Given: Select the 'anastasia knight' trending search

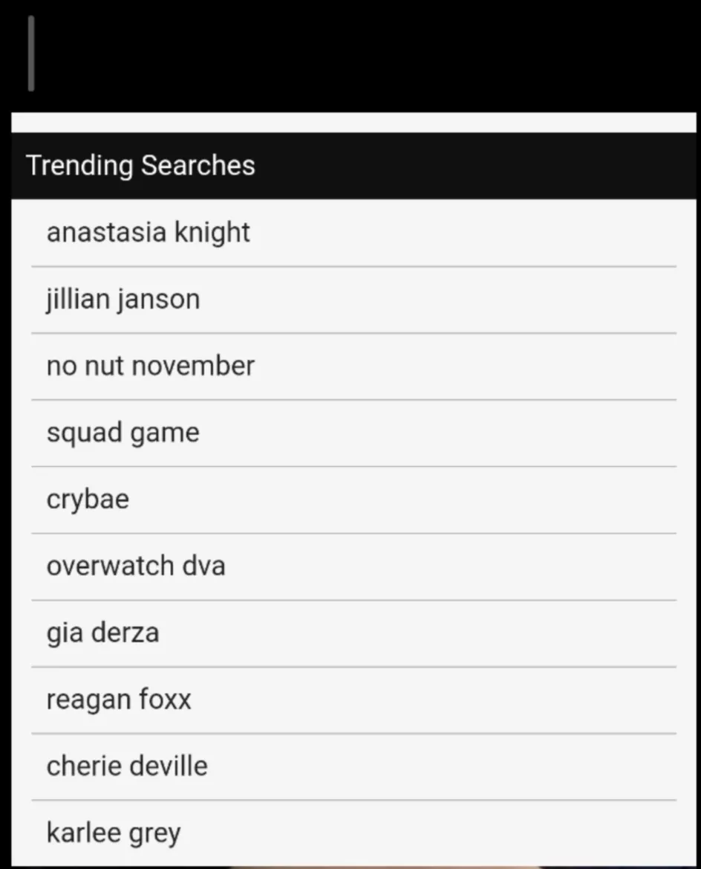Looking at the screenshot, I should click(149, 233).
